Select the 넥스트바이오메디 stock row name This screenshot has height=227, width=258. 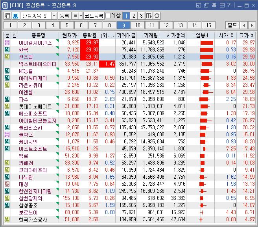[x=37, y=64]
